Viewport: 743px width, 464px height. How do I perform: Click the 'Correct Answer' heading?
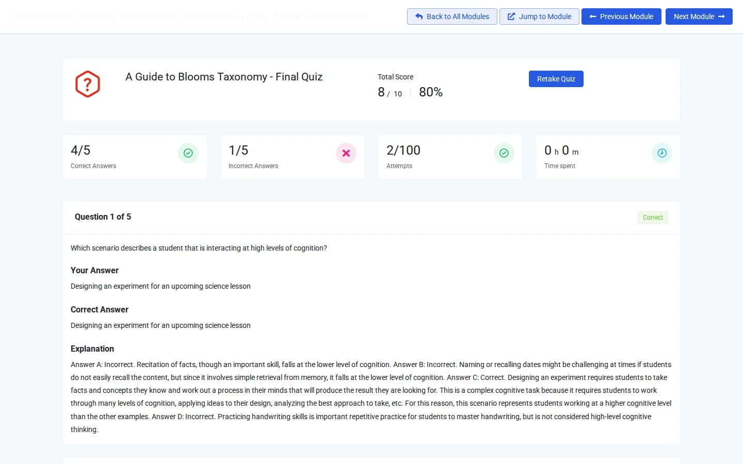coord(100,309)
